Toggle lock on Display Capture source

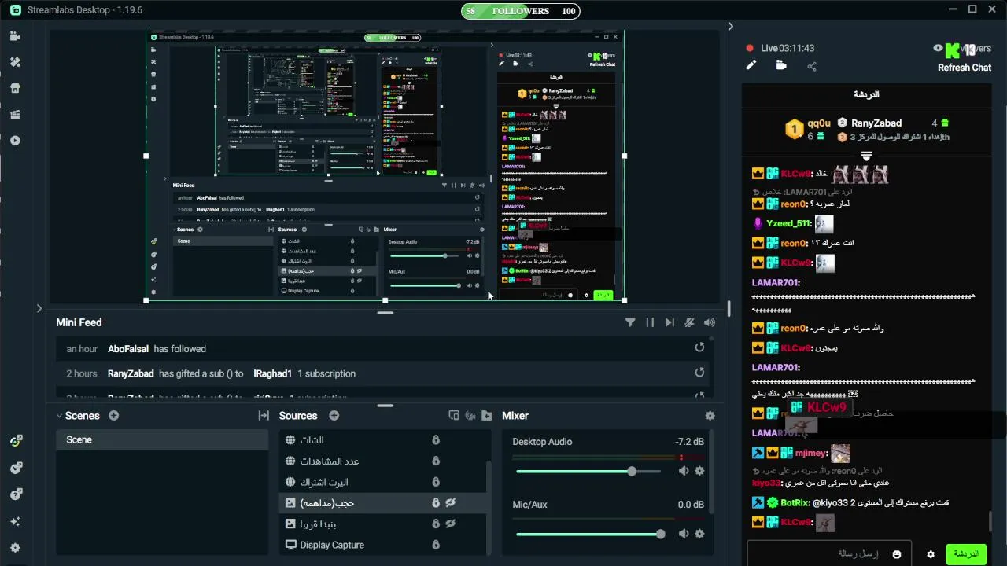click(x=436, y=545)
